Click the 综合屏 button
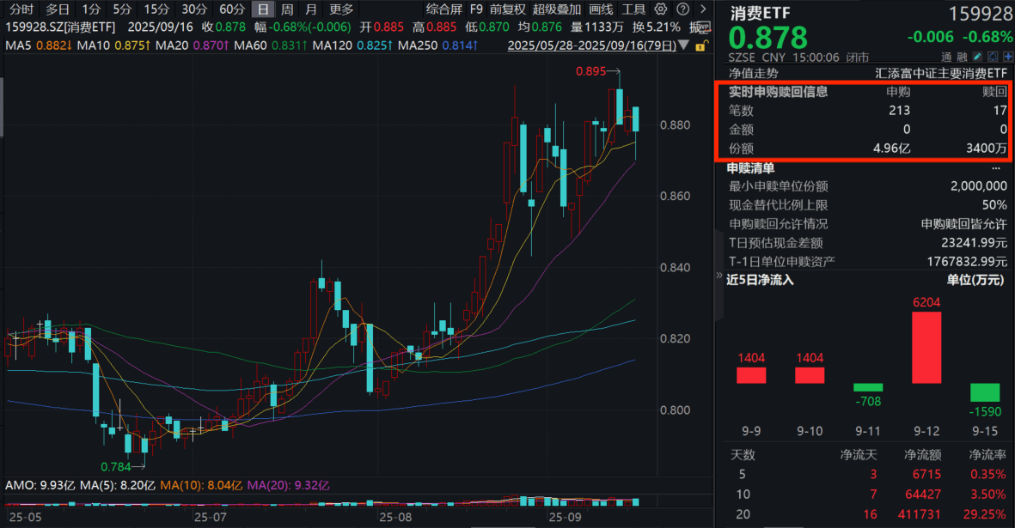 pos(443,9)
